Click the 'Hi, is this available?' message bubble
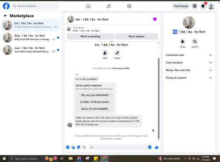This screenshot has width=220, height=162. pos(87,79)
